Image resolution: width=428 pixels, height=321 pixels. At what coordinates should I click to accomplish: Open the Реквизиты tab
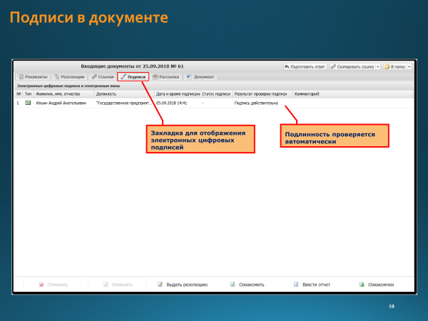[x=34, y=76]
